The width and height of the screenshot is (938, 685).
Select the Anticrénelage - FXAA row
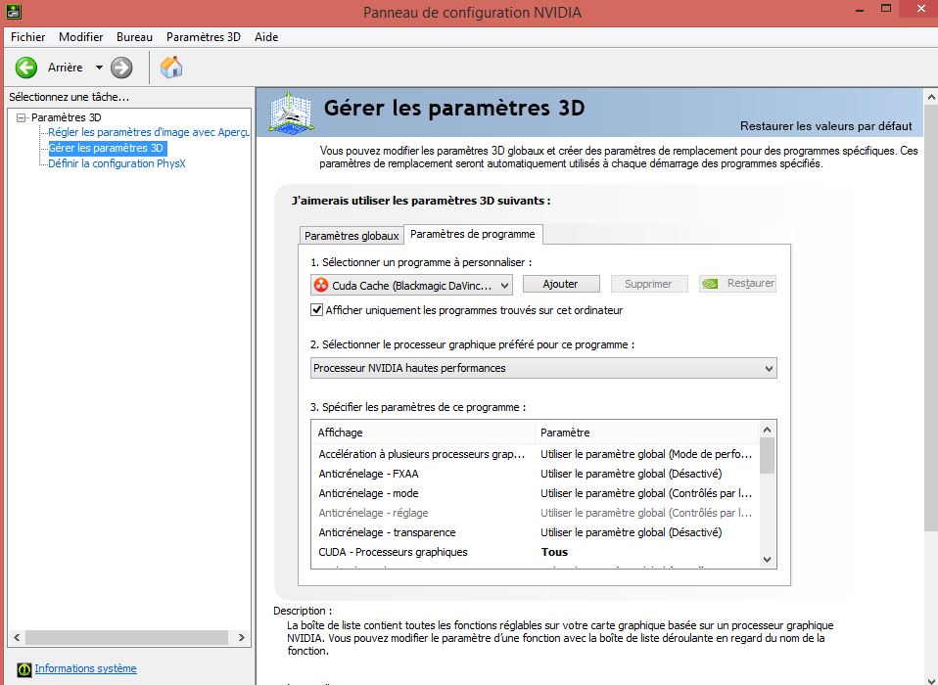tap(536, 474)
